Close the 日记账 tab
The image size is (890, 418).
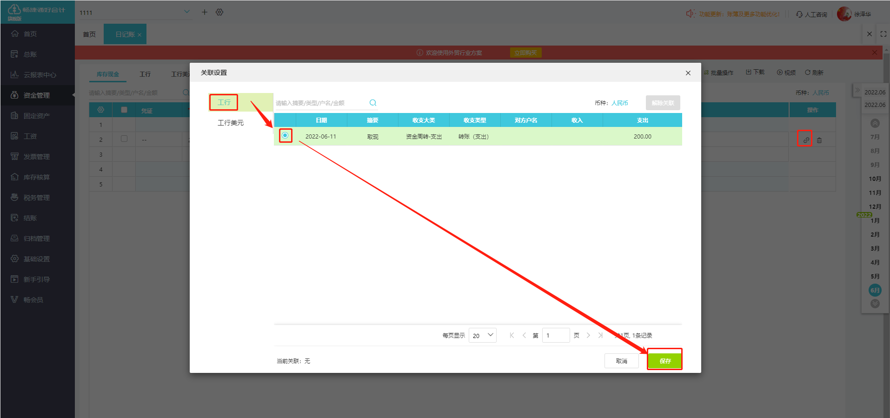coord(139,35)
